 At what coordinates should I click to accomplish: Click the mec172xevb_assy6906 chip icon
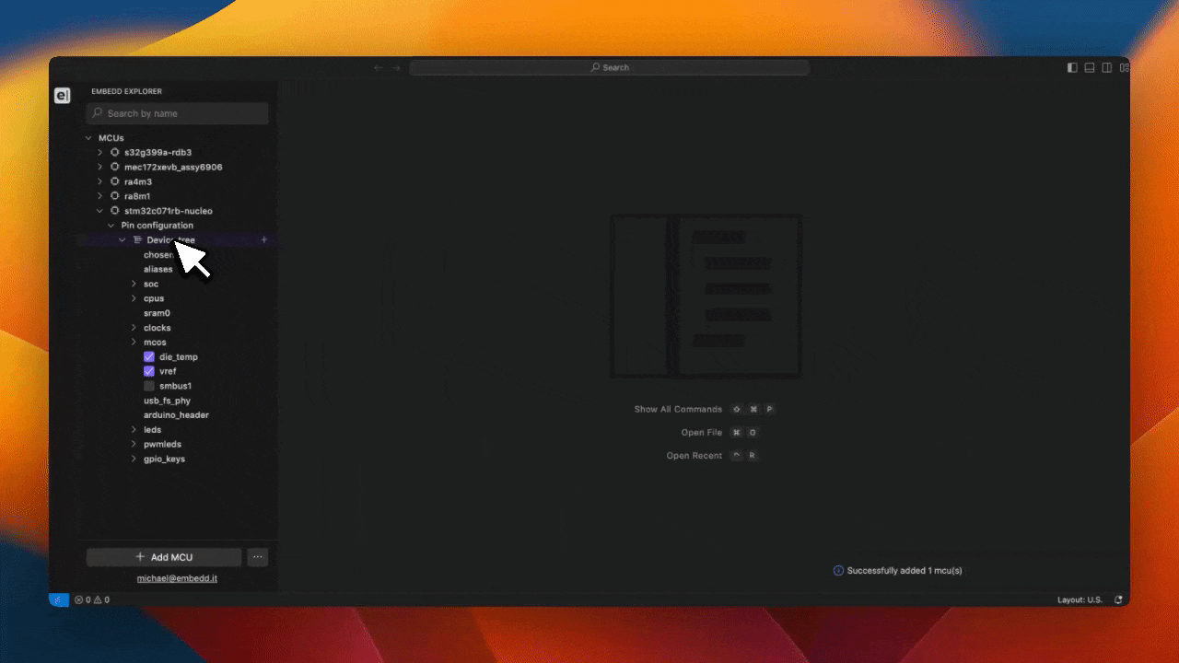coord(115,167)
